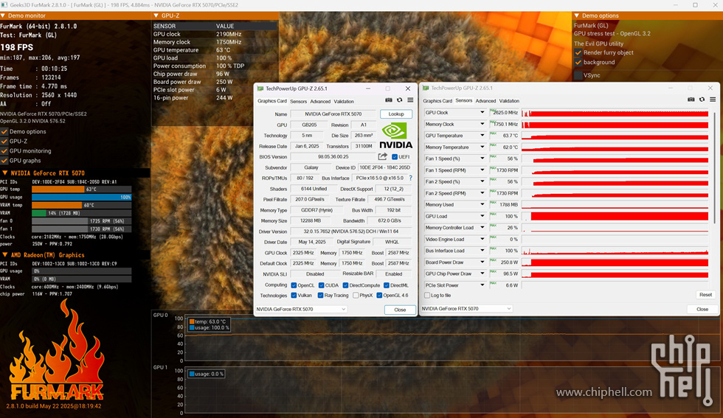Viewport: 723px width, 418px height.
Task: Click the Bus Interface question mark icon
Action: [x=410, y=178]
